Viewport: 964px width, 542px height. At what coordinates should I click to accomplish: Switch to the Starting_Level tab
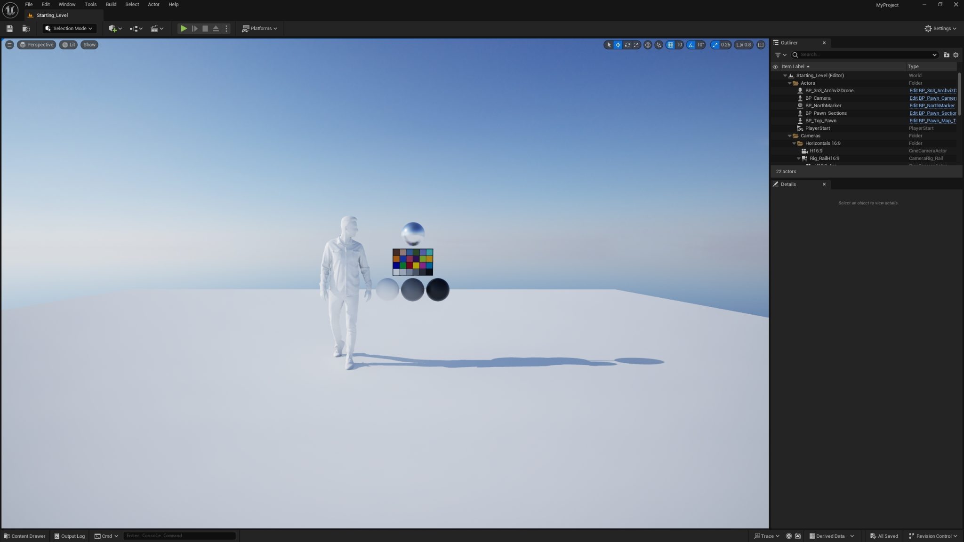coord(52,15)
